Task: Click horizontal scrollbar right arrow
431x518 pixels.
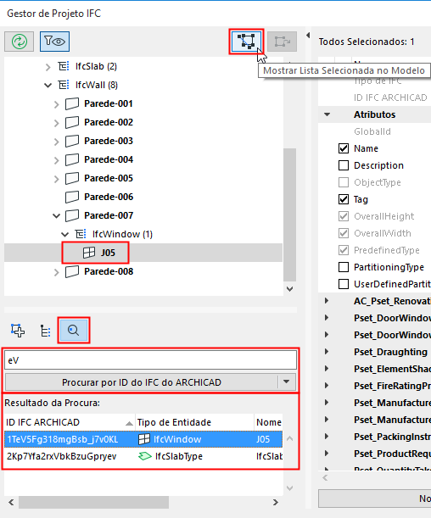Action: [276, 503]
